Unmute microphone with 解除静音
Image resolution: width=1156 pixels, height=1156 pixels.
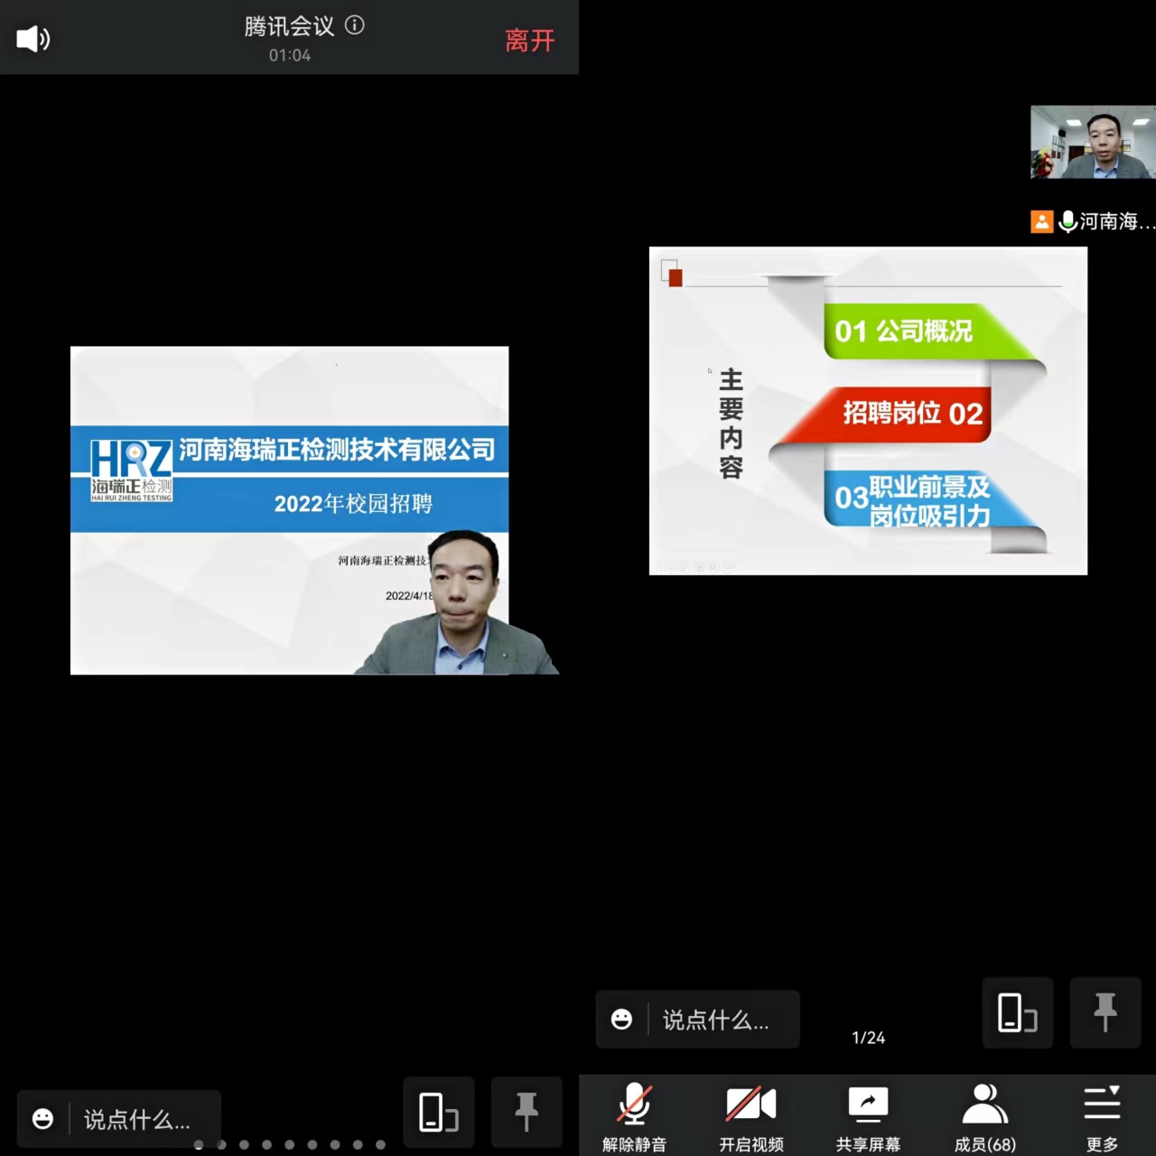(x=634, y=1116)
